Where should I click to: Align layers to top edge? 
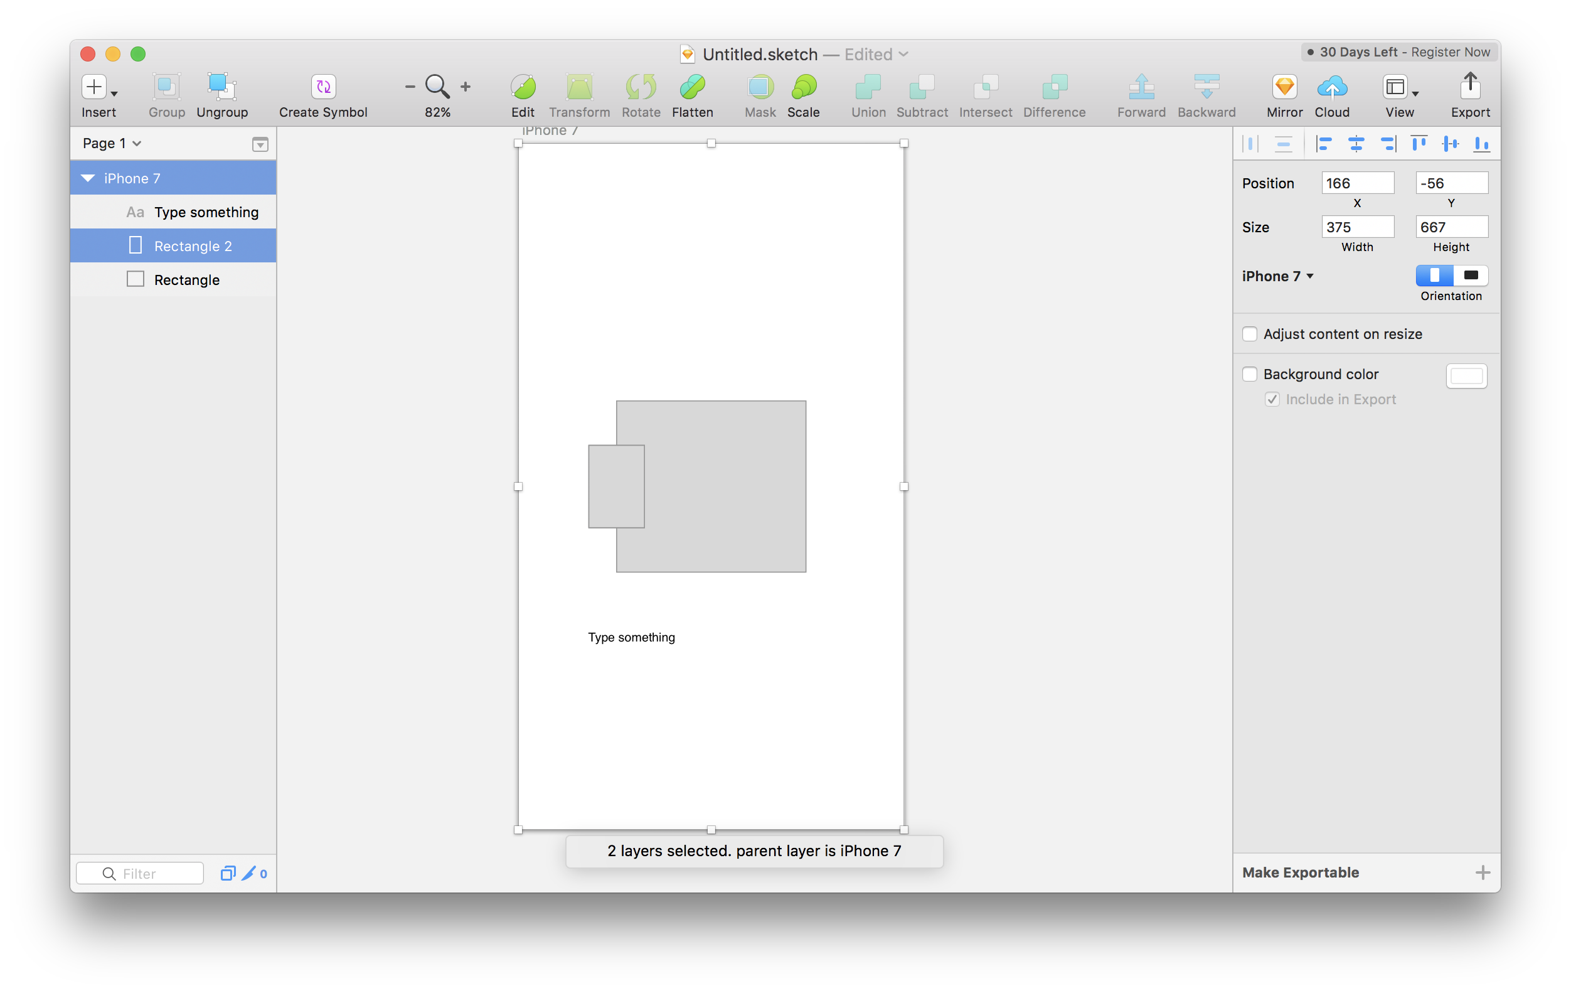pyautogui.click(x=1419, y=144)
